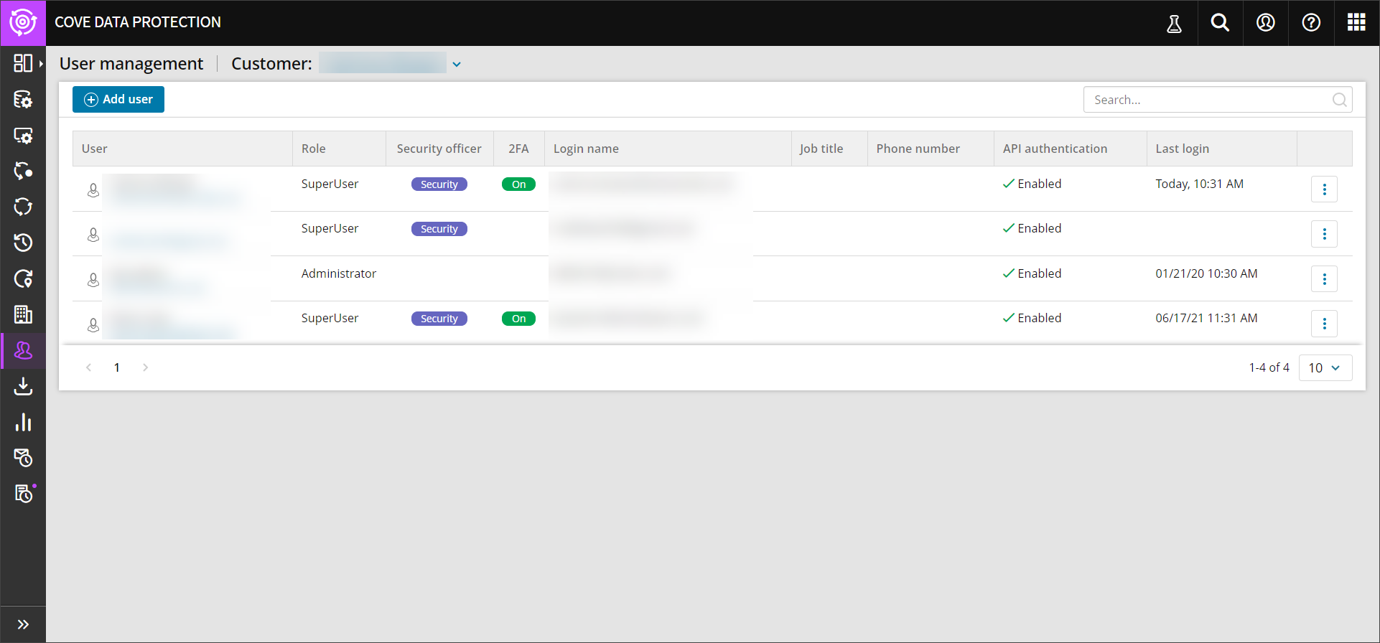
Task: Open actions menu for the Administrator row
Action: (1324, 279)
